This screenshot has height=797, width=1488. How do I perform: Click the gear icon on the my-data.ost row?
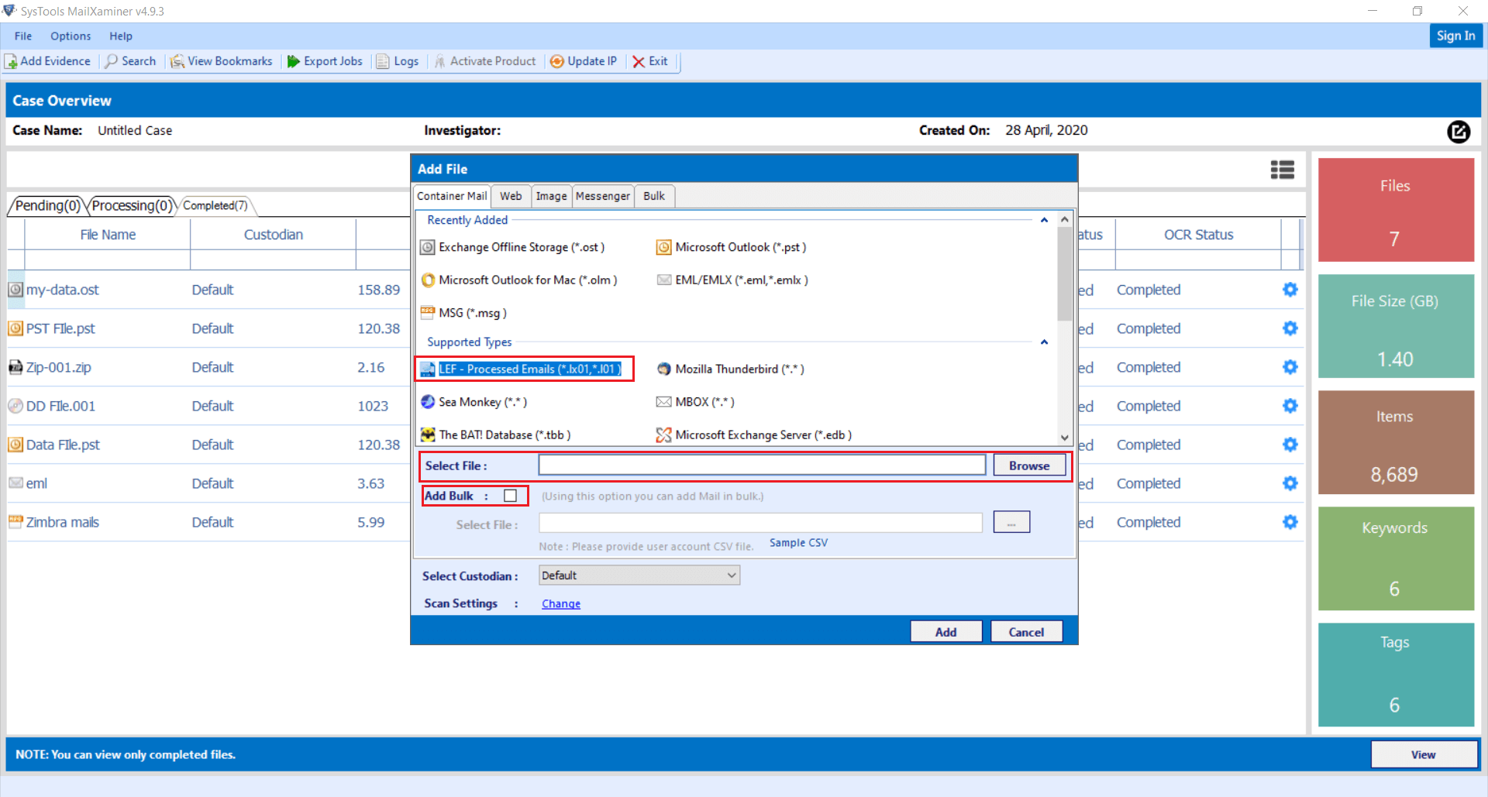point(1289,289)
